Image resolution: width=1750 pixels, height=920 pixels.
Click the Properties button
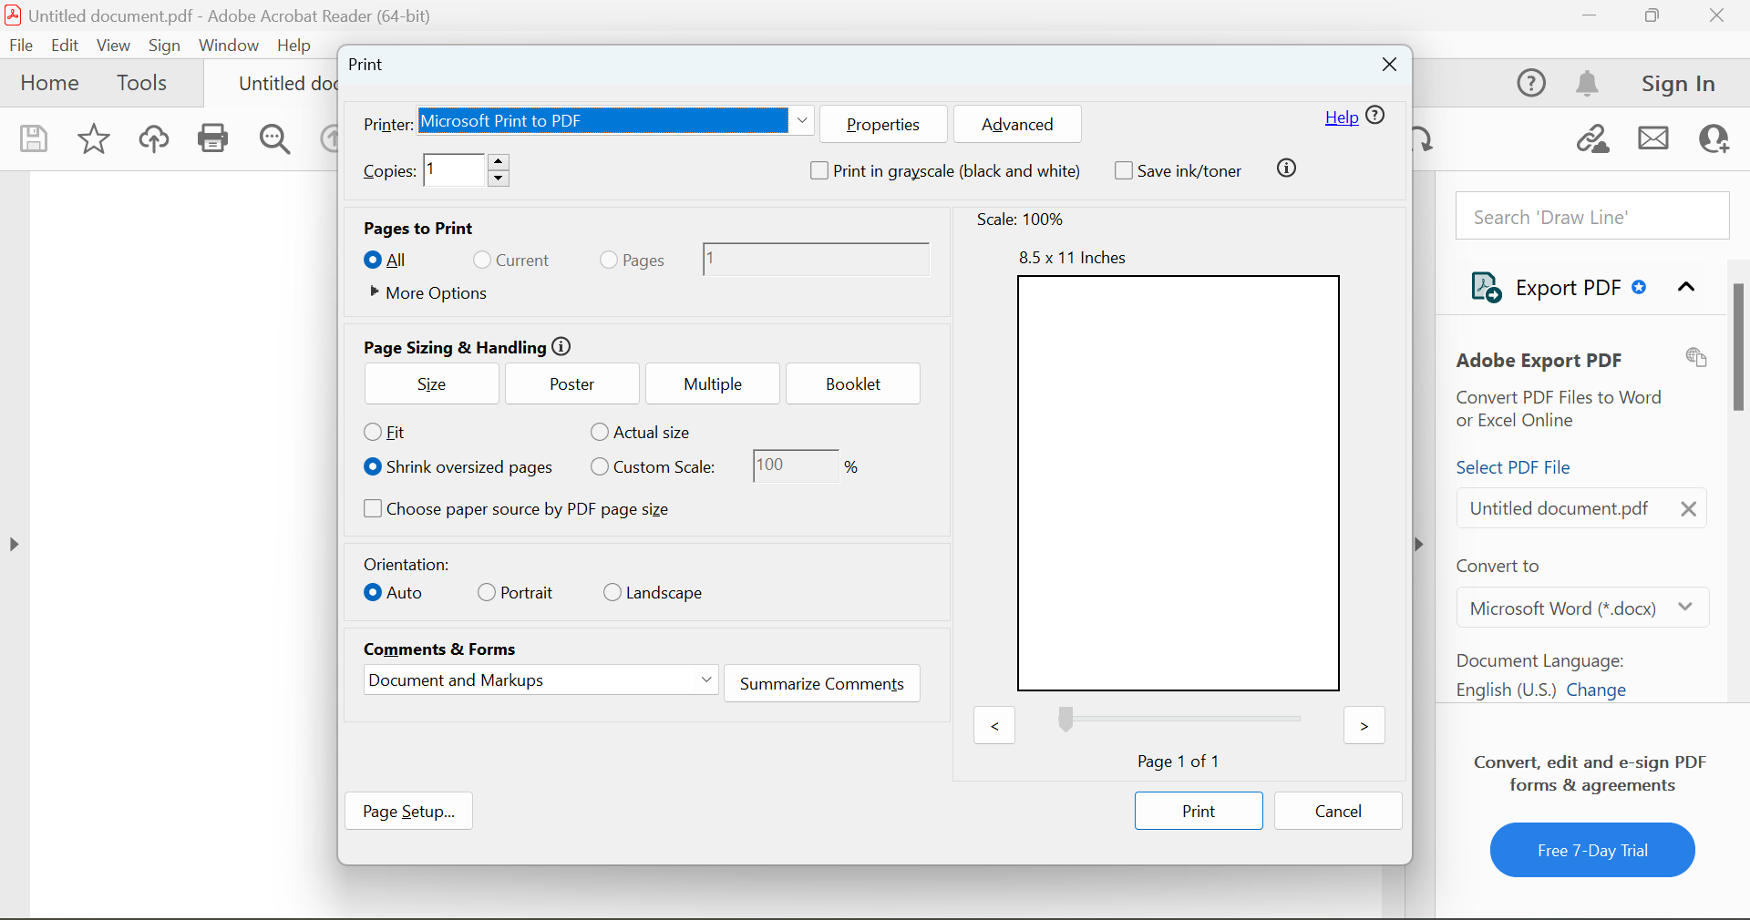point(883,124)
